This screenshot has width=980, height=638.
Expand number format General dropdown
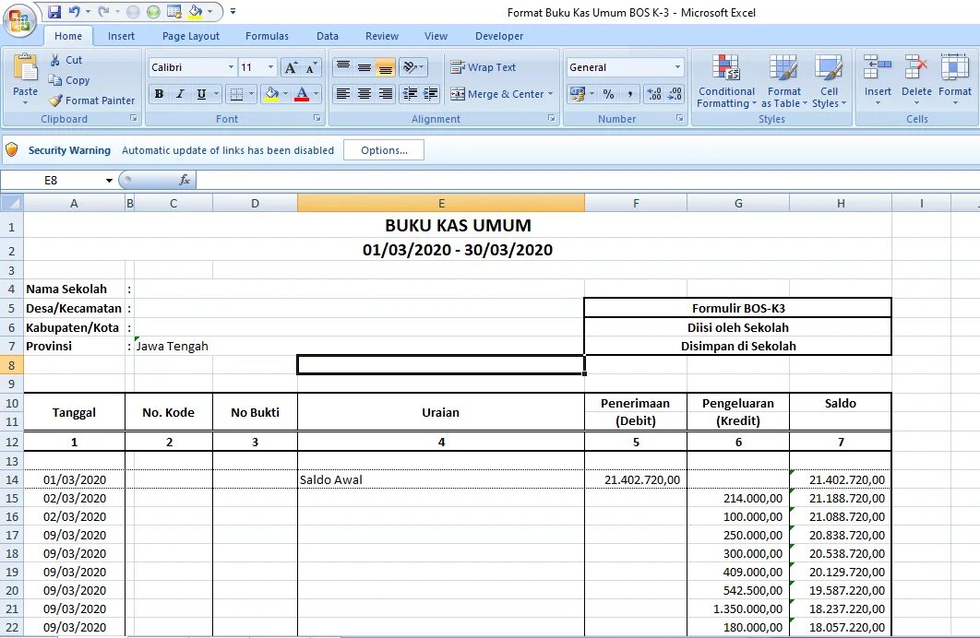tap(677, 66)
